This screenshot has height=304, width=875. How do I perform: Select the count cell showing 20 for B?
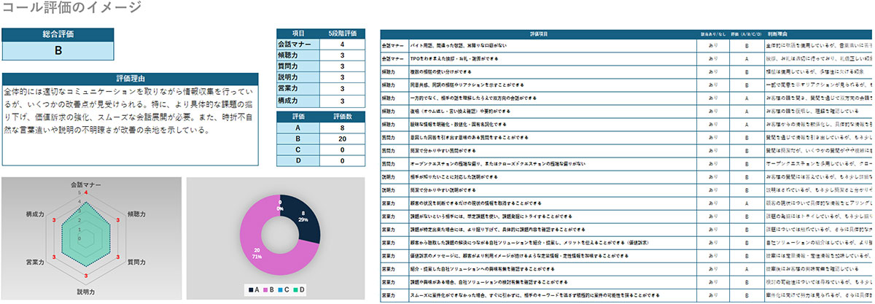click(342, 138)
